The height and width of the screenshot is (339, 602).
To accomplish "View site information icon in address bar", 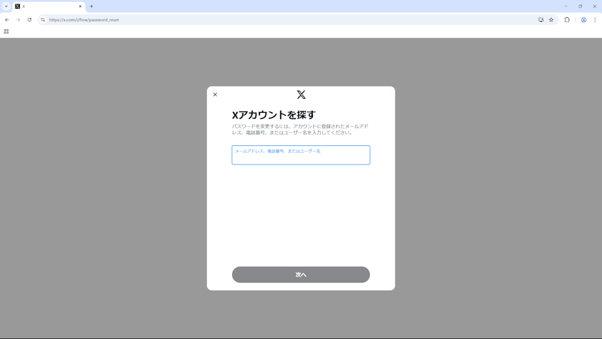I will (x=43, y=20).
